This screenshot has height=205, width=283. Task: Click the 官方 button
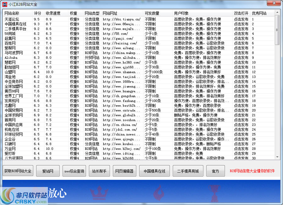[215, 171]
